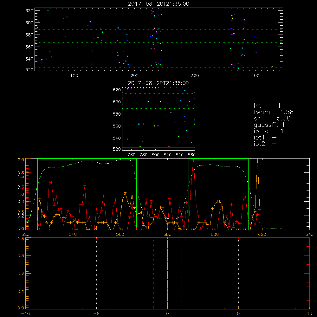Select the 'ipt1 -1' parameter line
The image size is (317, 317).
[267, 138]
